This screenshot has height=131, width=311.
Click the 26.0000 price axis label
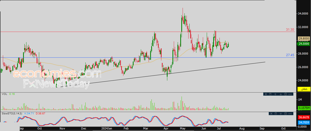(303, 67)
